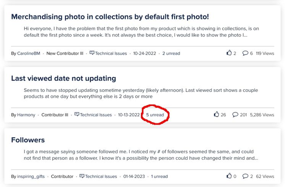Like the Merchandising photo post with thumbs-up
The width and height of the screenshot is (285, 187).
pyautogui.click(x=229, y=53)
